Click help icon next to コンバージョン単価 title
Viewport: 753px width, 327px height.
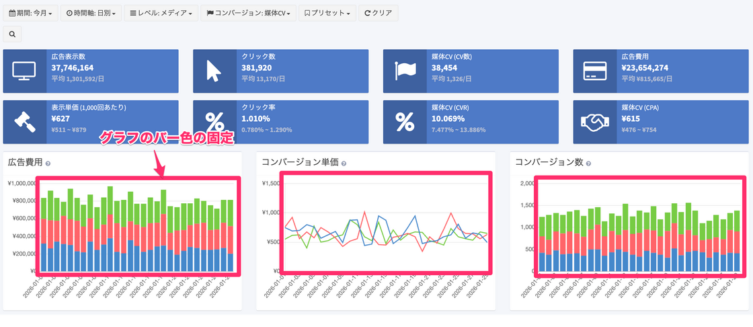344,163
